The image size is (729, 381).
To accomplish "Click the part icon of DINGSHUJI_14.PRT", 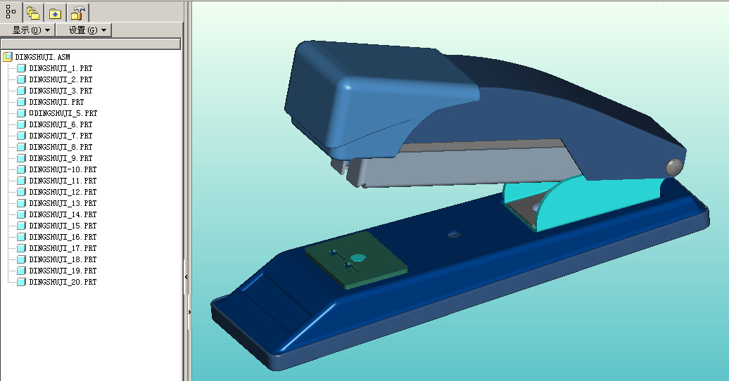I will tap(21, 214).
